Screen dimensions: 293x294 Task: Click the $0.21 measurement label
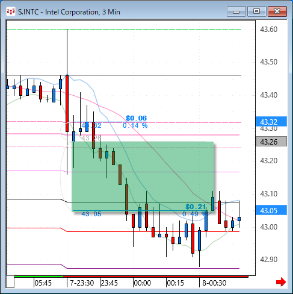click(196, 207)
